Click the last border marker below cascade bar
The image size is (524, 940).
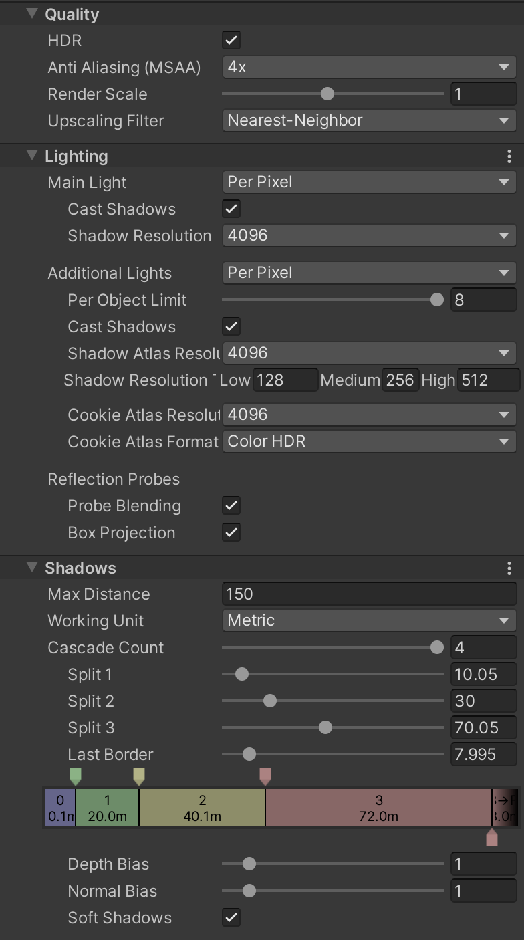click(492, 837)
